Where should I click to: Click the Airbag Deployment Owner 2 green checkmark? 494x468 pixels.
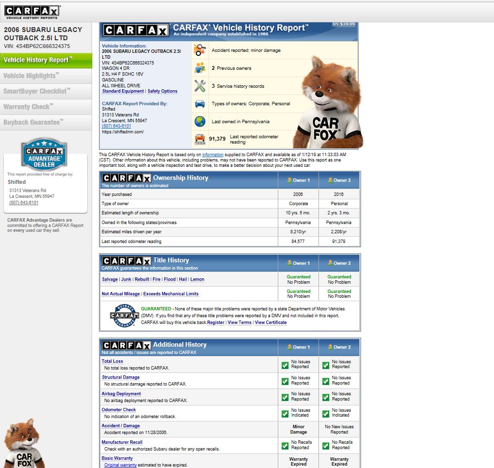point(326,397)
